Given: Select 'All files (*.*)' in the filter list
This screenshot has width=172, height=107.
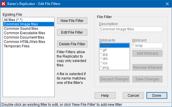Looking at the screenshot, I should 29,20.
